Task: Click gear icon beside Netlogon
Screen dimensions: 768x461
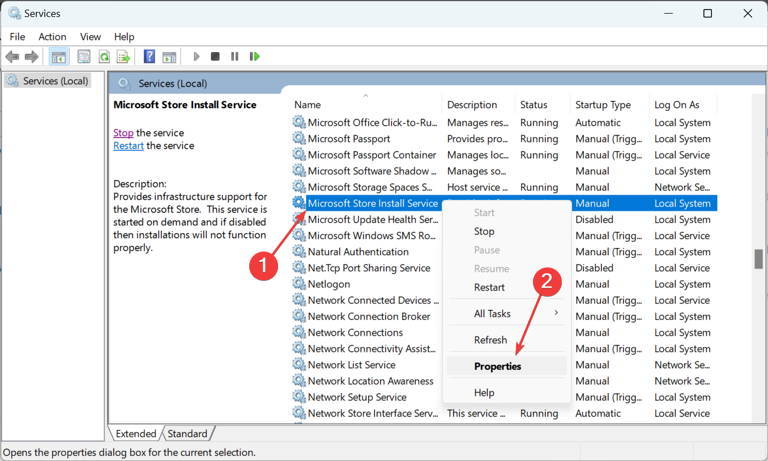Action: click(298, 284)
